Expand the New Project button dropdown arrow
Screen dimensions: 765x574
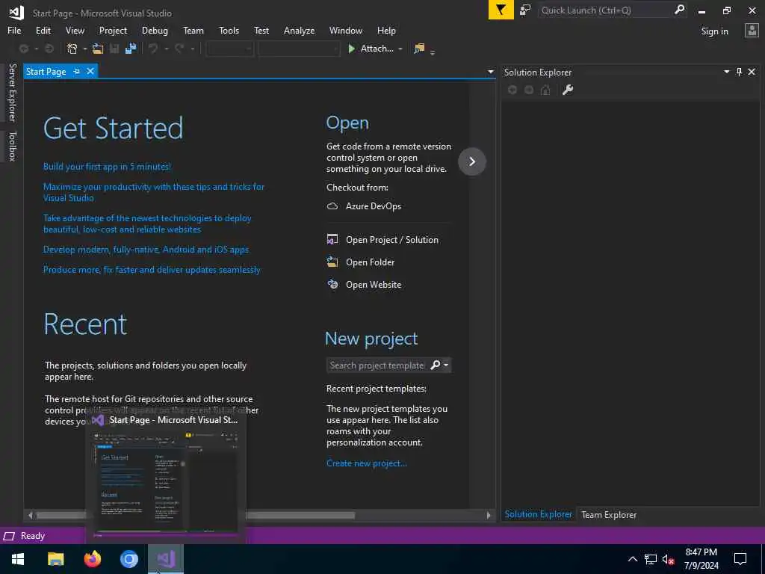pos(85,49)
